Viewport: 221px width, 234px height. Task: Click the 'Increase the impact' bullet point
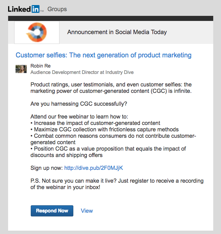click(x=95, y=123)
